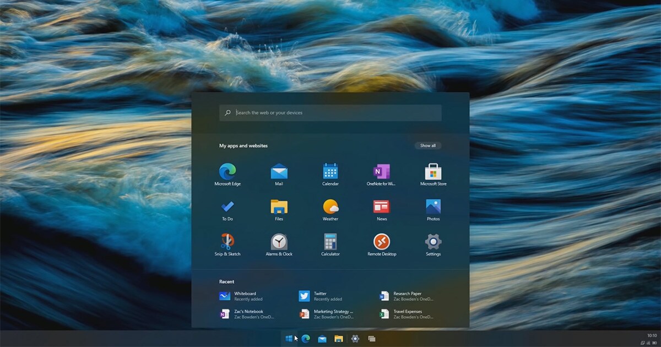Launch OneNote for Windows
Screen dimensions: 661x347
coord(381,171)
